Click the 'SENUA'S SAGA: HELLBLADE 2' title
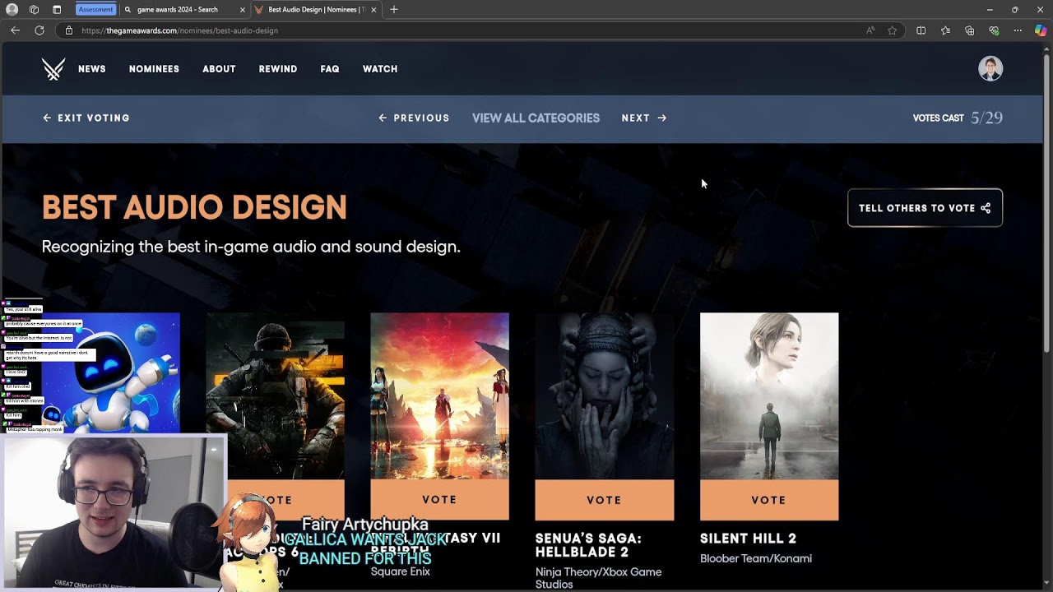1053x592 pixels. pos(588,545)
